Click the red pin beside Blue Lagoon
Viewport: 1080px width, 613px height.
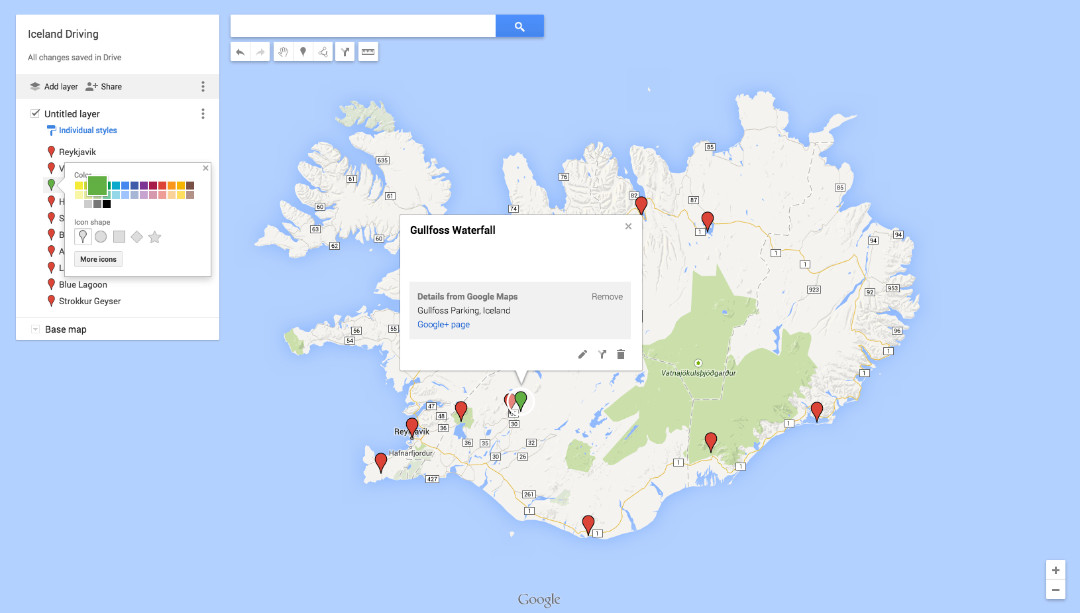coord(51,284)
